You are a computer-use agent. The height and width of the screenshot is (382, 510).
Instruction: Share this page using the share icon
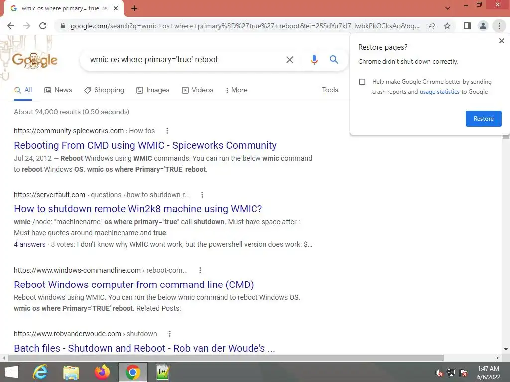tap(431, 26)
